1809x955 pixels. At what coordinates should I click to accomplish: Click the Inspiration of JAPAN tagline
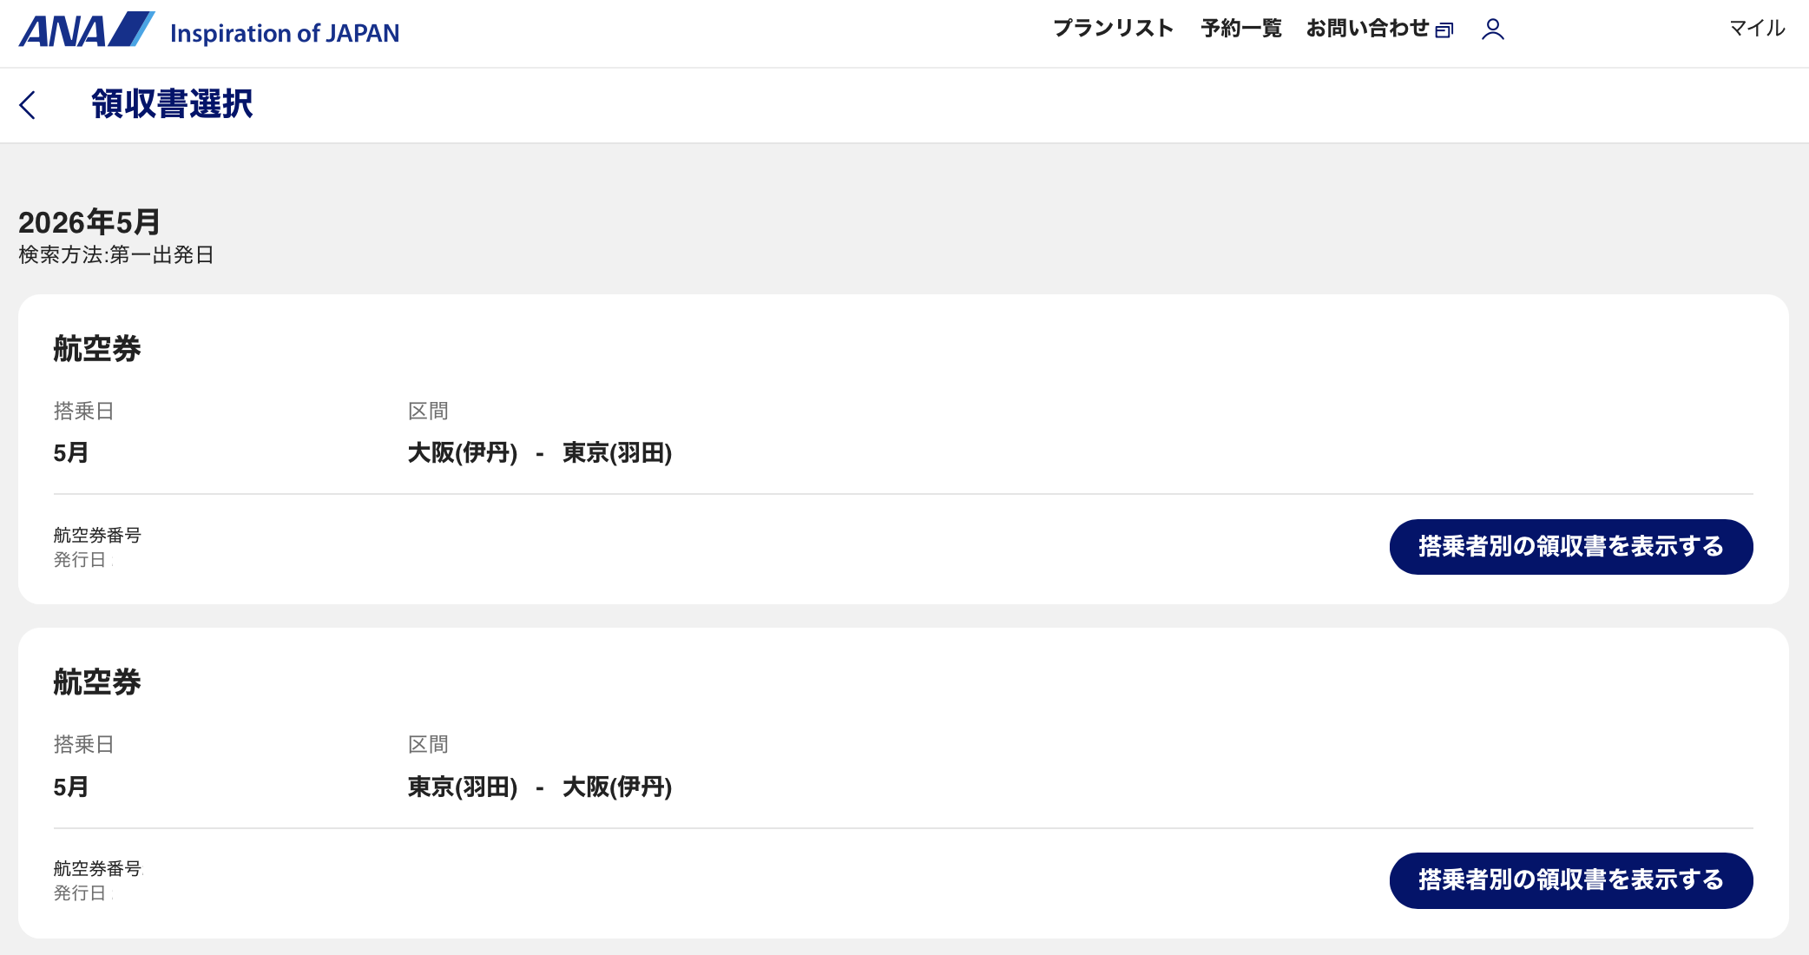click(285, 33)
